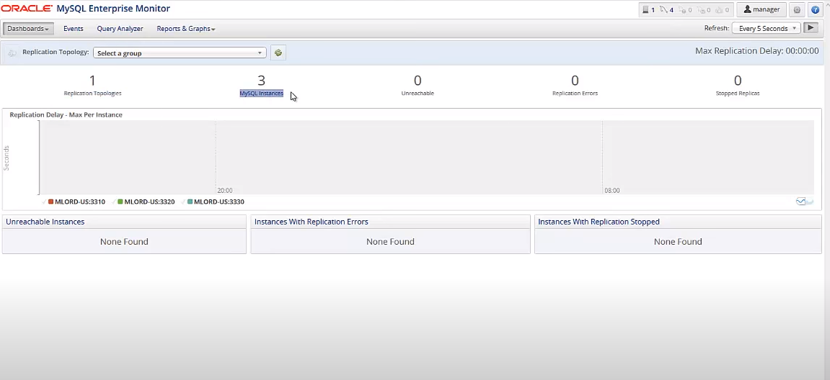Click the replication delay graph area
The height and width of the screenshot is (380, 830).
click(427, 158)
